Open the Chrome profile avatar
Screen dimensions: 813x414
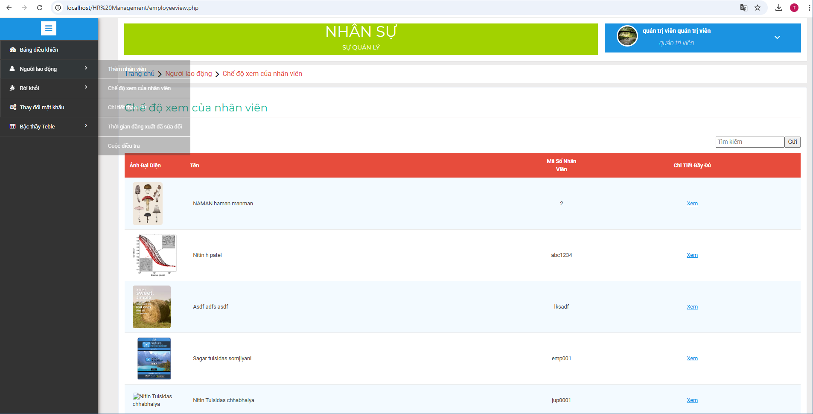pyautogui.click(x=794, y=8)
